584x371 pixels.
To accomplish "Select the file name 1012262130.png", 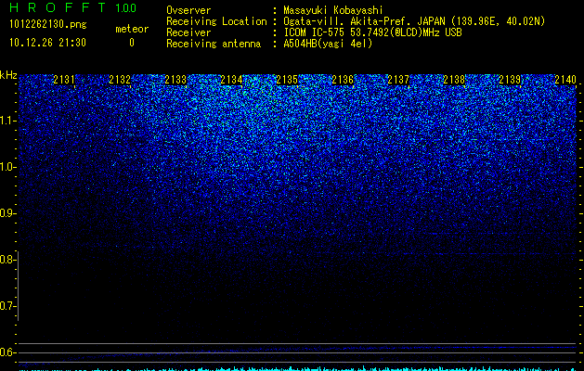I will (x=48, y=25).
